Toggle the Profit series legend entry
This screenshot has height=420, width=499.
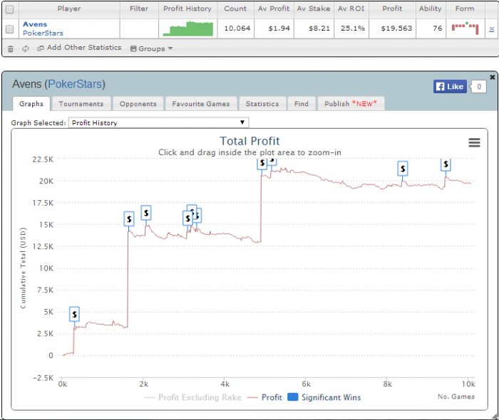(x=264, y=397)
